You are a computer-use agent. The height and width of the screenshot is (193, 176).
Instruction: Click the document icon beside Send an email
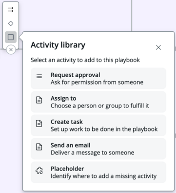(39, 147)
